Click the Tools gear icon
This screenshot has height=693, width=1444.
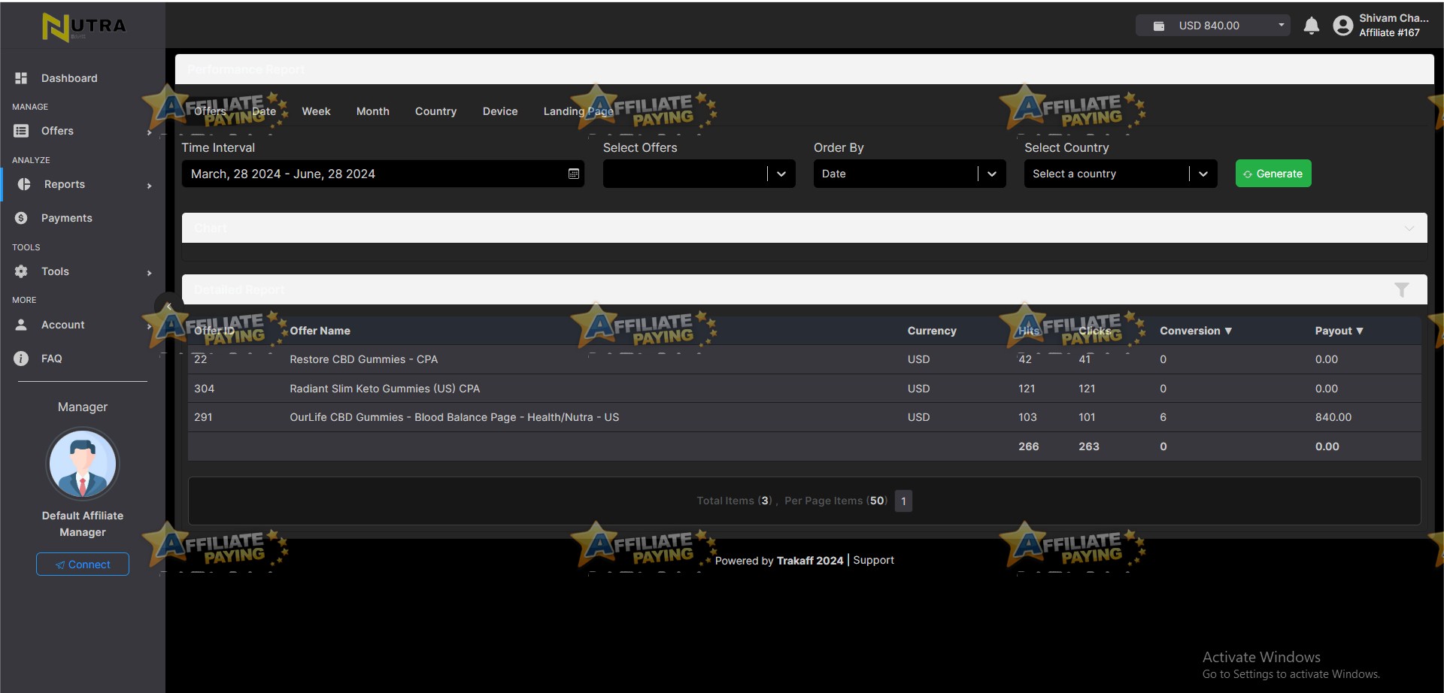click(21, 271)
